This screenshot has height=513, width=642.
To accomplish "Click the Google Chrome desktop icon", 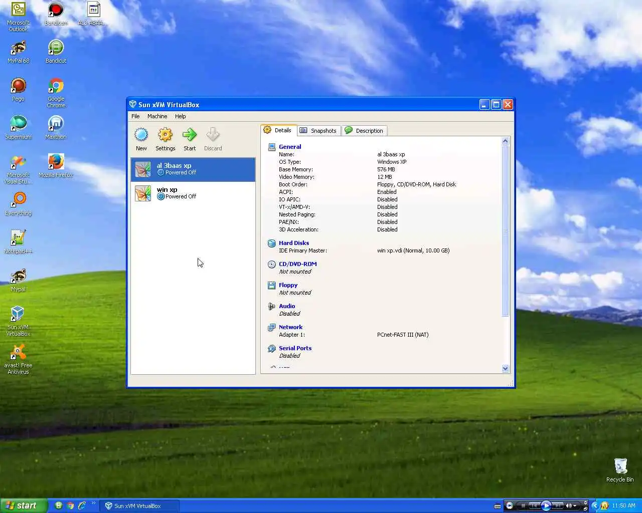I will (56, 93).
